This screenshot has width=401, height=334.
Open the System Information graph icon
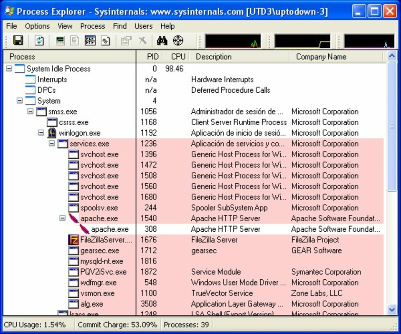pos(60,40)
